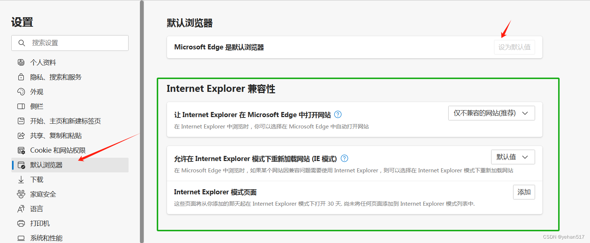Click help icon beside 让 Internet Explorer 在 Microsoft Edge 中打开网站
This screenshot has width=590, height=243.
pyautogui.click(x=338, y=115)
